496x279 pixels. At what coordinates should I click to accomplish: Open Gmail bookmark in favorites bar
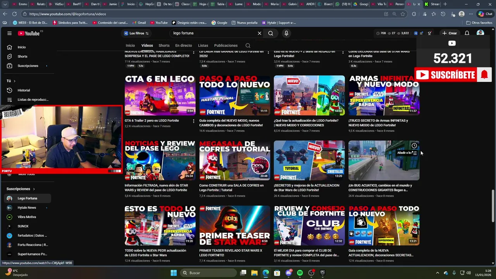tap(139, 23)
